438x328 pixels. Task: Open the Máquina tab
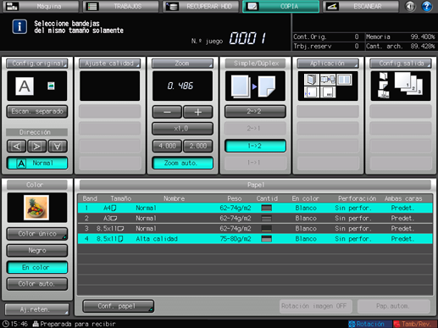[41, 6]
